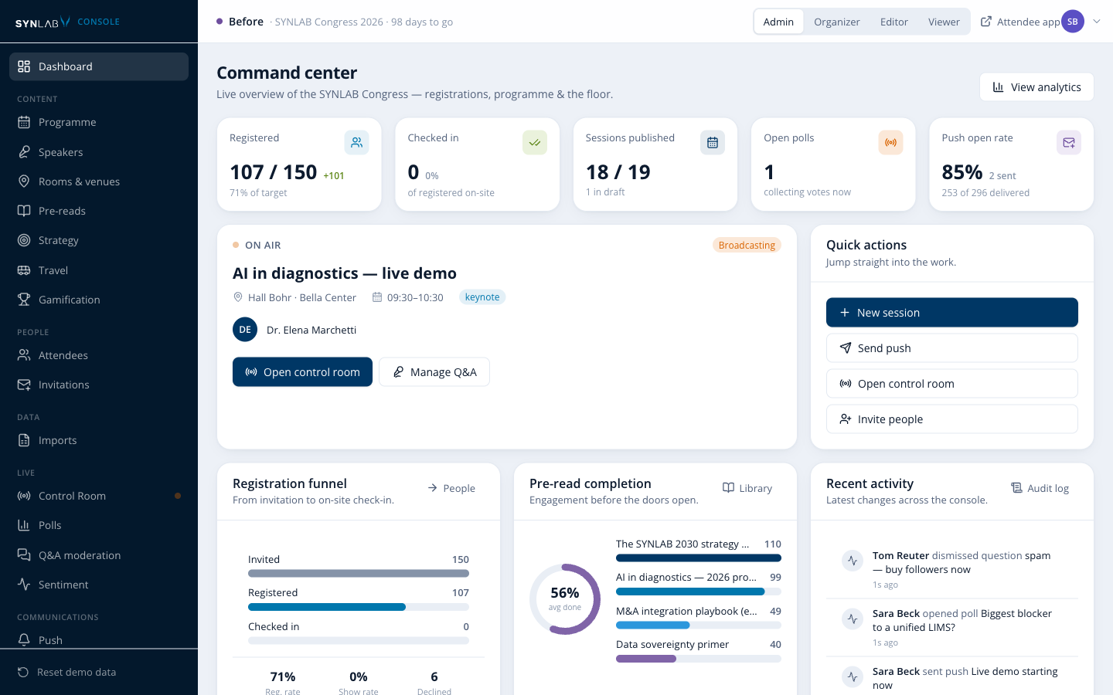Click the Invitations envelope icon
1113x695 pixels.
(24, 385)
